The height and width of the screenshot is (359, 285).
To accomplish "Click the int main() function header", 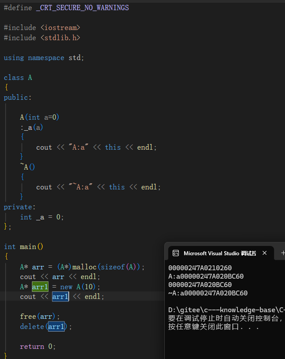I will (x=23, y=247).
